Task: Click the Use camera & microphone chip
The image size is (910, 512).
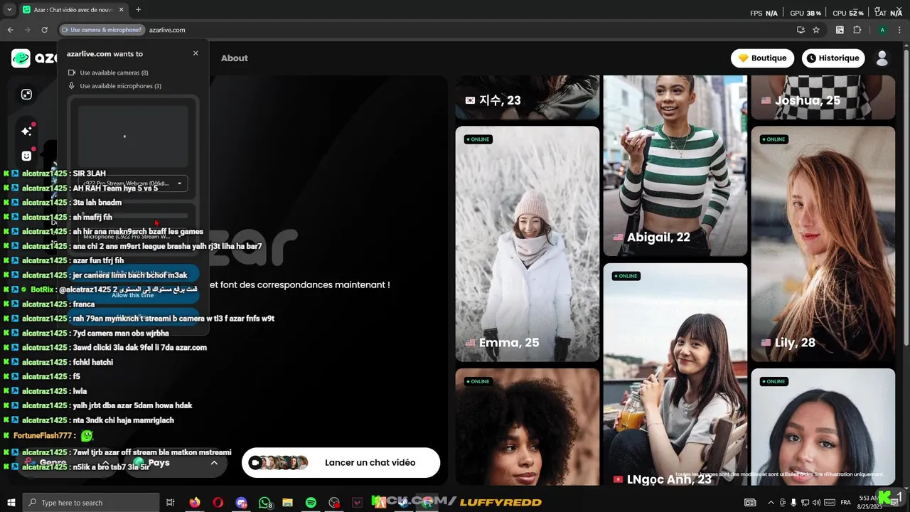Action: (x=102, y=30)
